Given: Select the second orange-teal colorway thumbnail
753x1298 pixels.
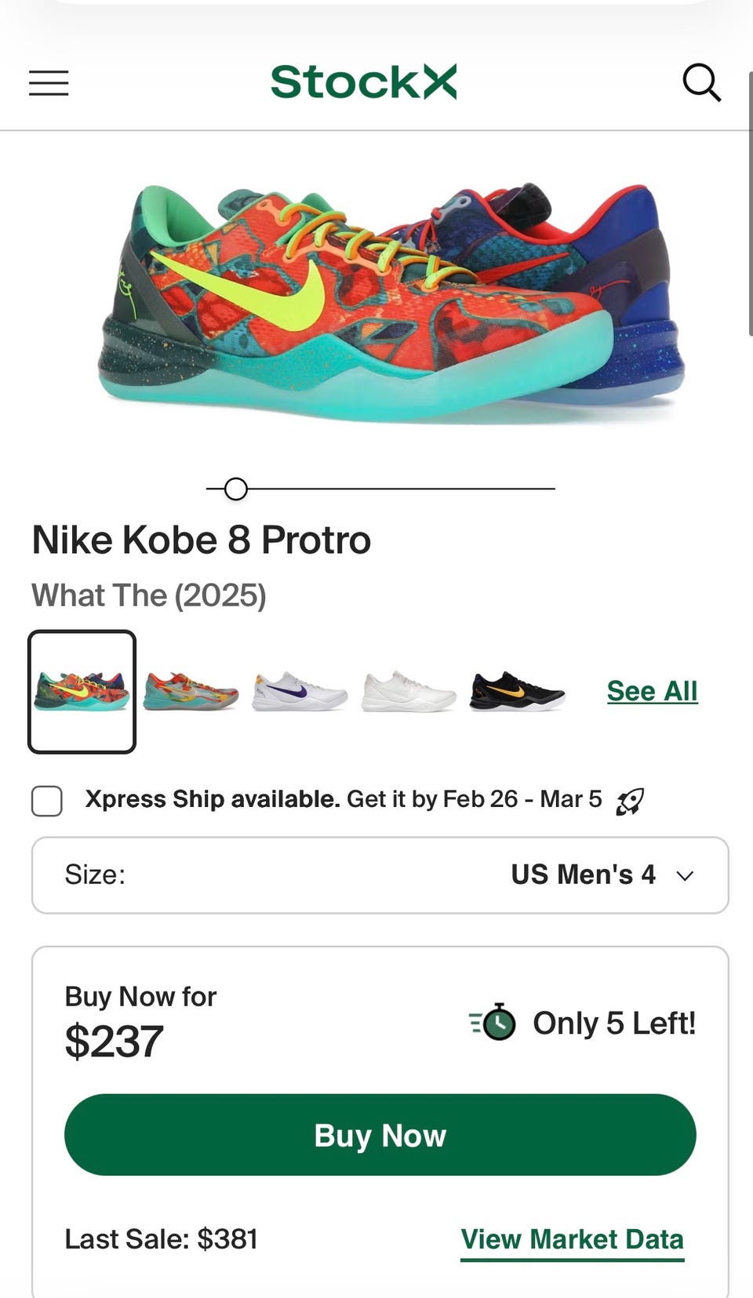Looking at the screenshot, I should coord(191,691).
